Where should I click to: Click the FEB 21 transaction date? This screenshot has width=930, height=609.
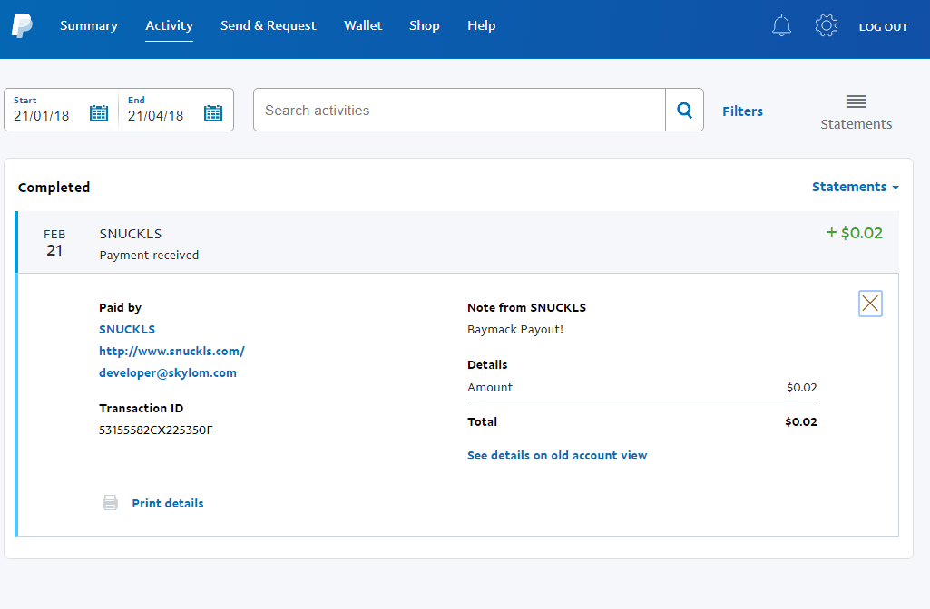(x=54, y=243)
